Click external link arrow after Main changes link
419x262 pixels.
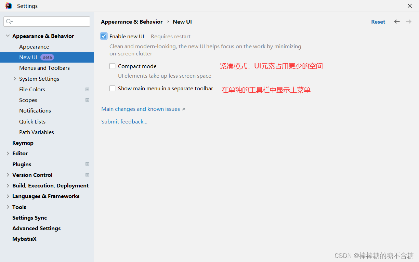tap(183, 109)
